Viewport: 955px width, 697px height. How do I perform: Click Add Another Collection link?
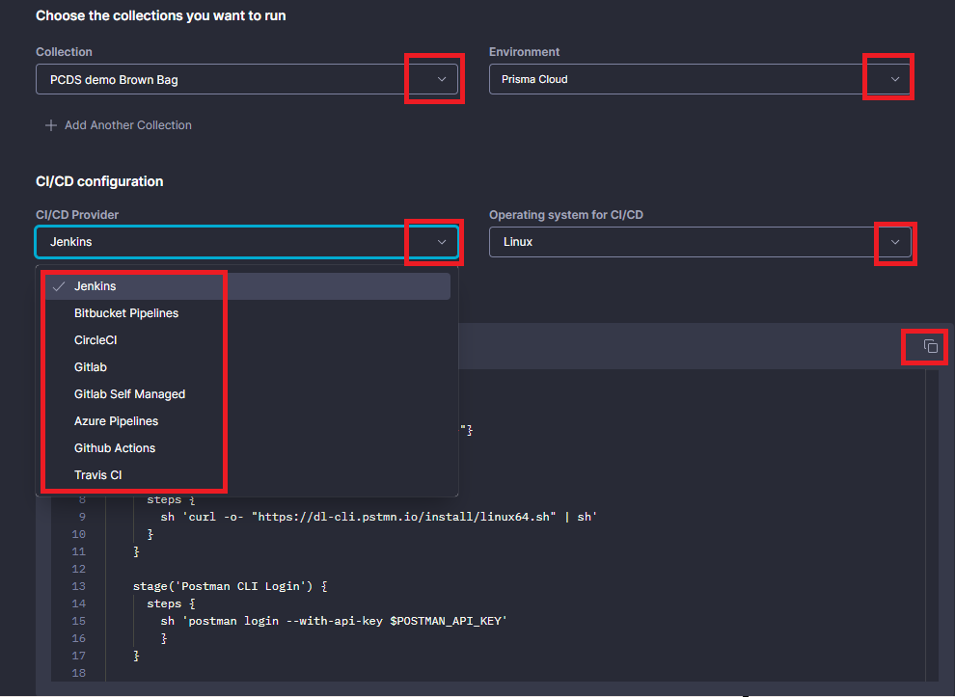(127, 125)
